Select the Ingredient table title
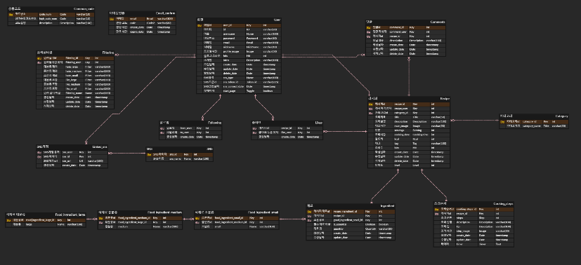This screenshot has width=581, height=265. click(x=387, y=206)
